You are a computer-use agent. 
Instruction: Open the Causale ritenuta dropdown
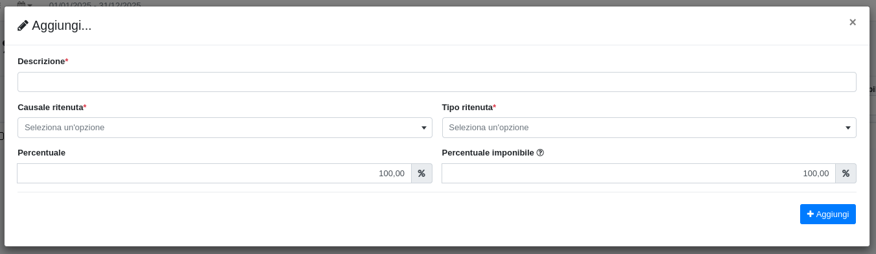225,128
